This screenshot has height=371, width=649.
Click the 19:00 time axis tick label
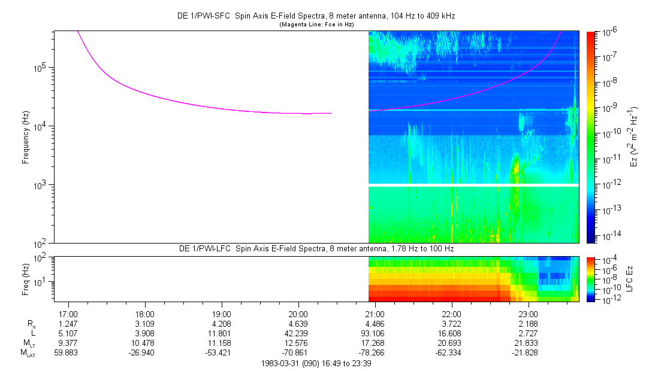tap(221, 314)
